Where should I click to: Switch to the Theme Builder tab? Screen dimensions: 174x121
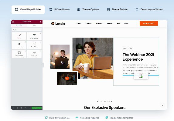point(117,9)
